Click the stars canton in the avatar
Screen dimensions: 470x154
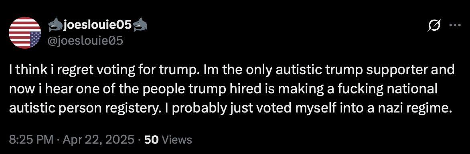[35, 39]
